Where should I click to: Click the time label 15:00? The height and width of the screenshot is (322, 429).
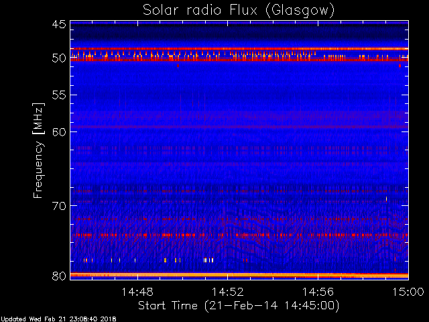coord(408,292)
